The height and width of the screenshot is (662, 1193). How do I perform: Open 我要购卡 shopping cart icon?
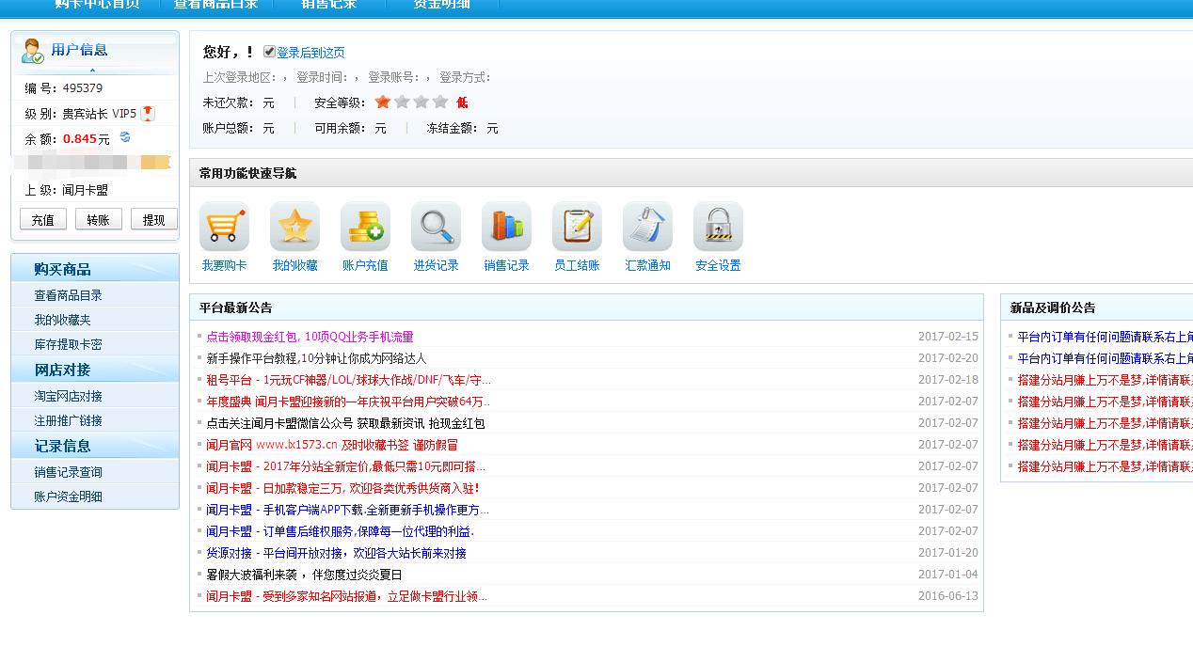pyautogui.click(x=224, y=226)
